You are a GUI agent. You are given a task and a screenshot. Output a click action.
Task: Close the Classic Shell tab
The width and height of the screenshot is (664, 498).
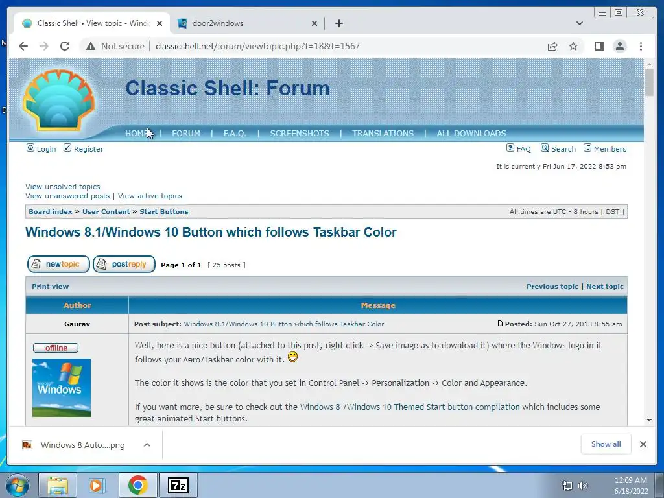[160, 23]
